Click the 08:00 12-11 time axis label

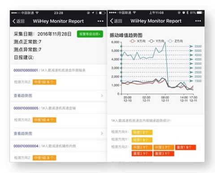coord(165,99)
